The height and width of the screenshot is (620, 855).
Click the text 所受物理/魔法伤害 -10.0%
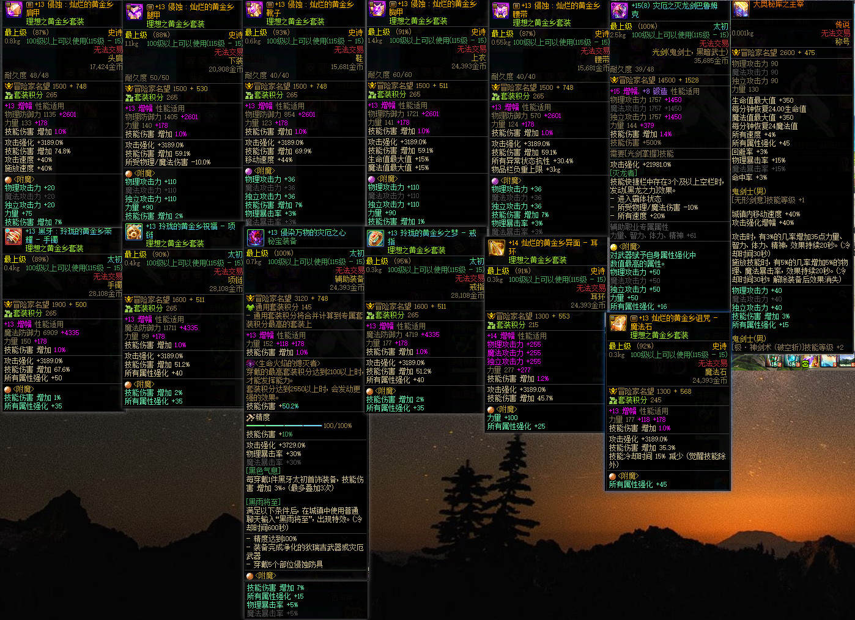[x=168, y=162]
